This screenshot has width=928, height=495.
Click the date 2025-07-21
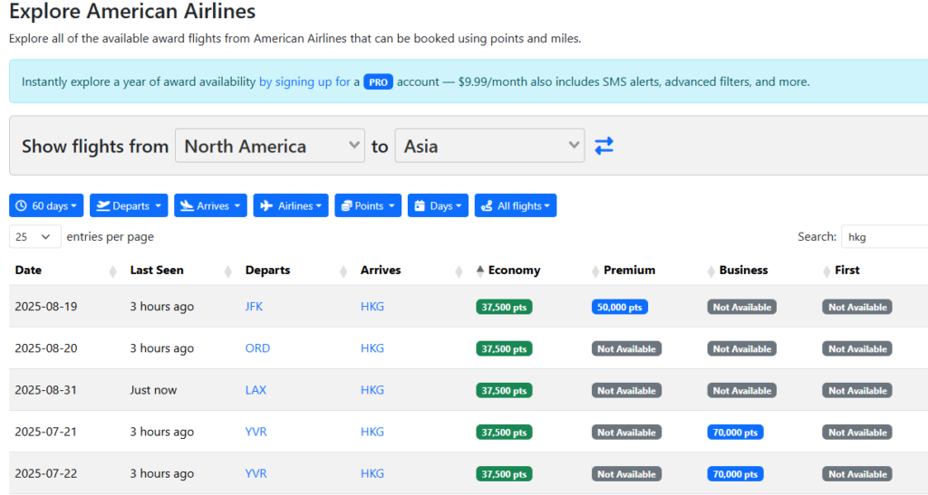click(46, 432)
